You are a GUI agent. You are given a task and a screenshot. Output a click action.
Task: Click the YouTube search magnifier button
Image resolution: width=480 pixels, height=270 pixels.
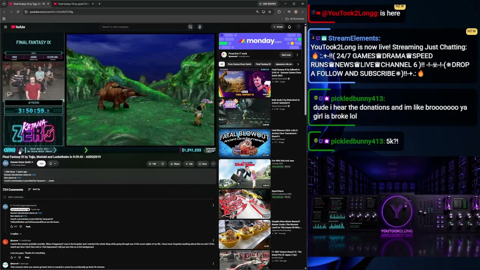point(190,27)
